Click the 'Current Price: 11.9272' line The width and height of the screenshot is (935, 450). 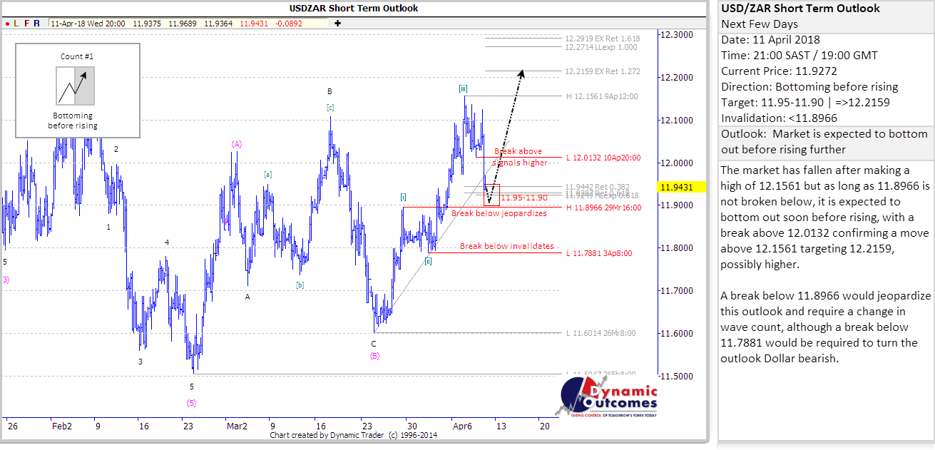tap(779, 71)
